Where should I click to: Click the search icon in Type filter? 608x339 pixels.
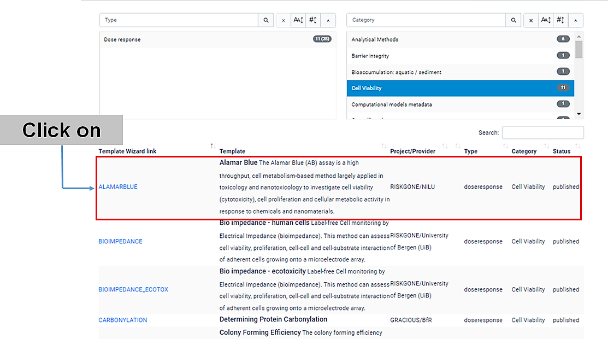tap(266, 20)
